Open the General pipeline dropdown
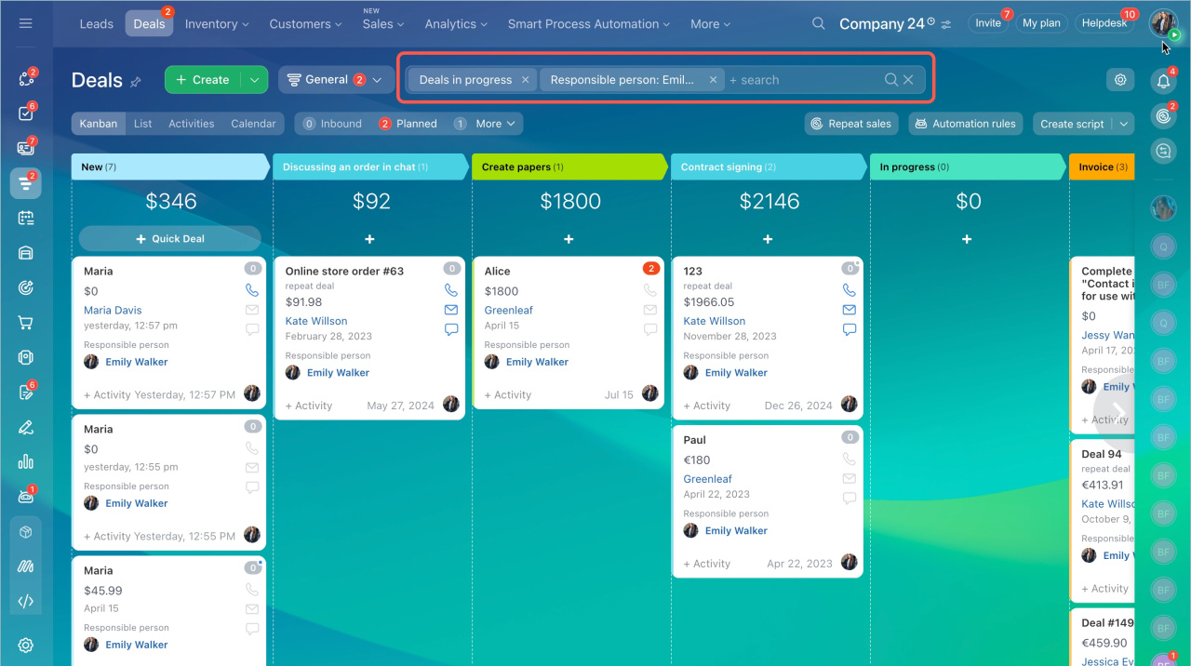This screenshot has height=666, width=1191. click(336, 80)
